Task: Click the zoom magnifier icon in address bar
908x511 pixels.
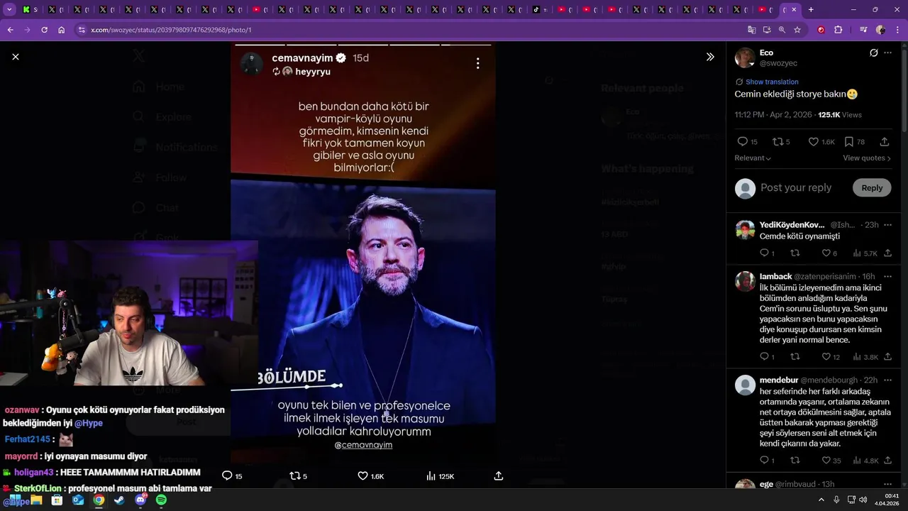Action: click(782, 30)
